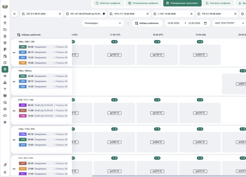
Task: Open the 101~4/1 06:30 unsaved tab
Action: coord(86,14)
